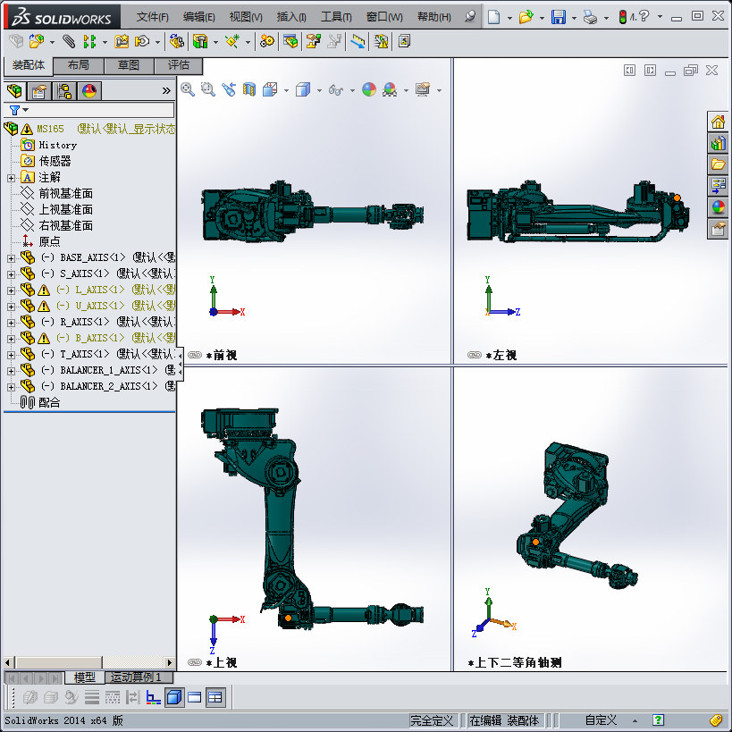
Task: Click the Clearance Verification warning icon
Action: tap(381, 41)
